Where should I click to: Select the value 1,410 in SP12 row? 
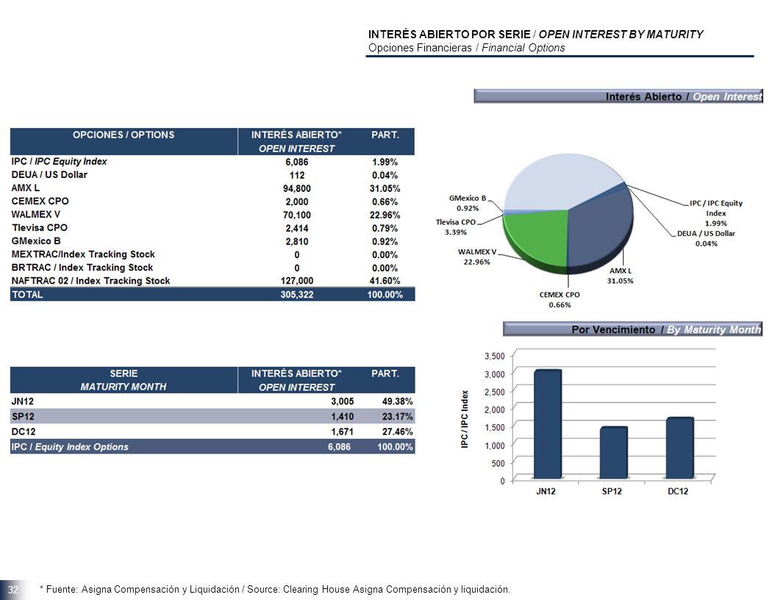pyautogui.click(x=342, y=417)
